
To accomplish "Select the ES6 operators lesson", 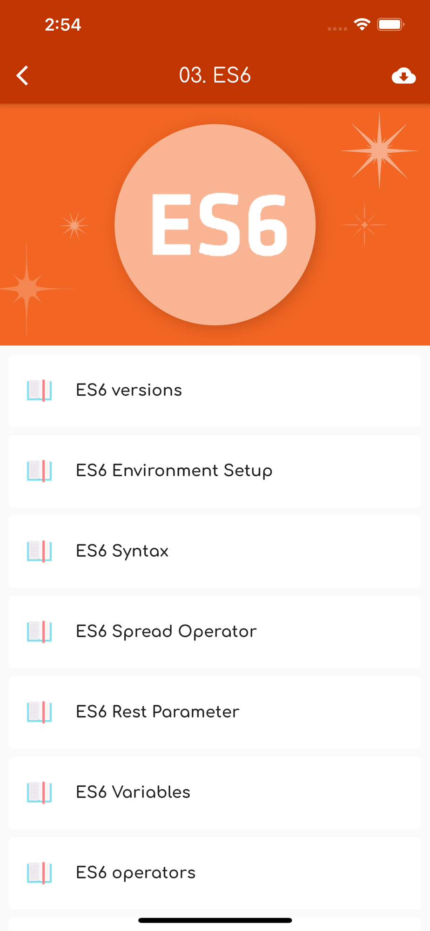I will pyautogui.click(x=215, y=873).
